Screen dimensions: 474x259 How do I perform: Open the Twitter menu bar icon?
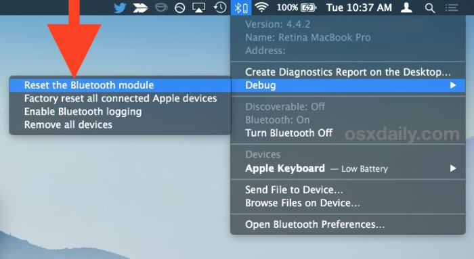[x=120, y=7]
